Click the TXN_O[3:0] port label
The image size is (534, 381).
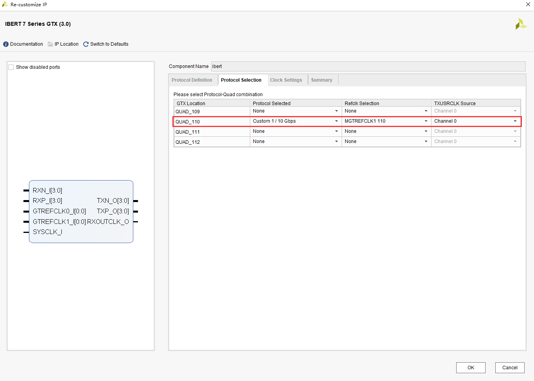coord(113,200)
